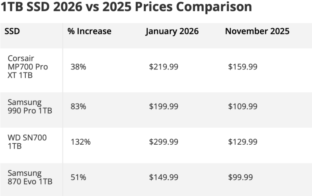Viewport: 312px width, 196px height.
Task: Select the 38% increase cell
Action: pos(78,67)
